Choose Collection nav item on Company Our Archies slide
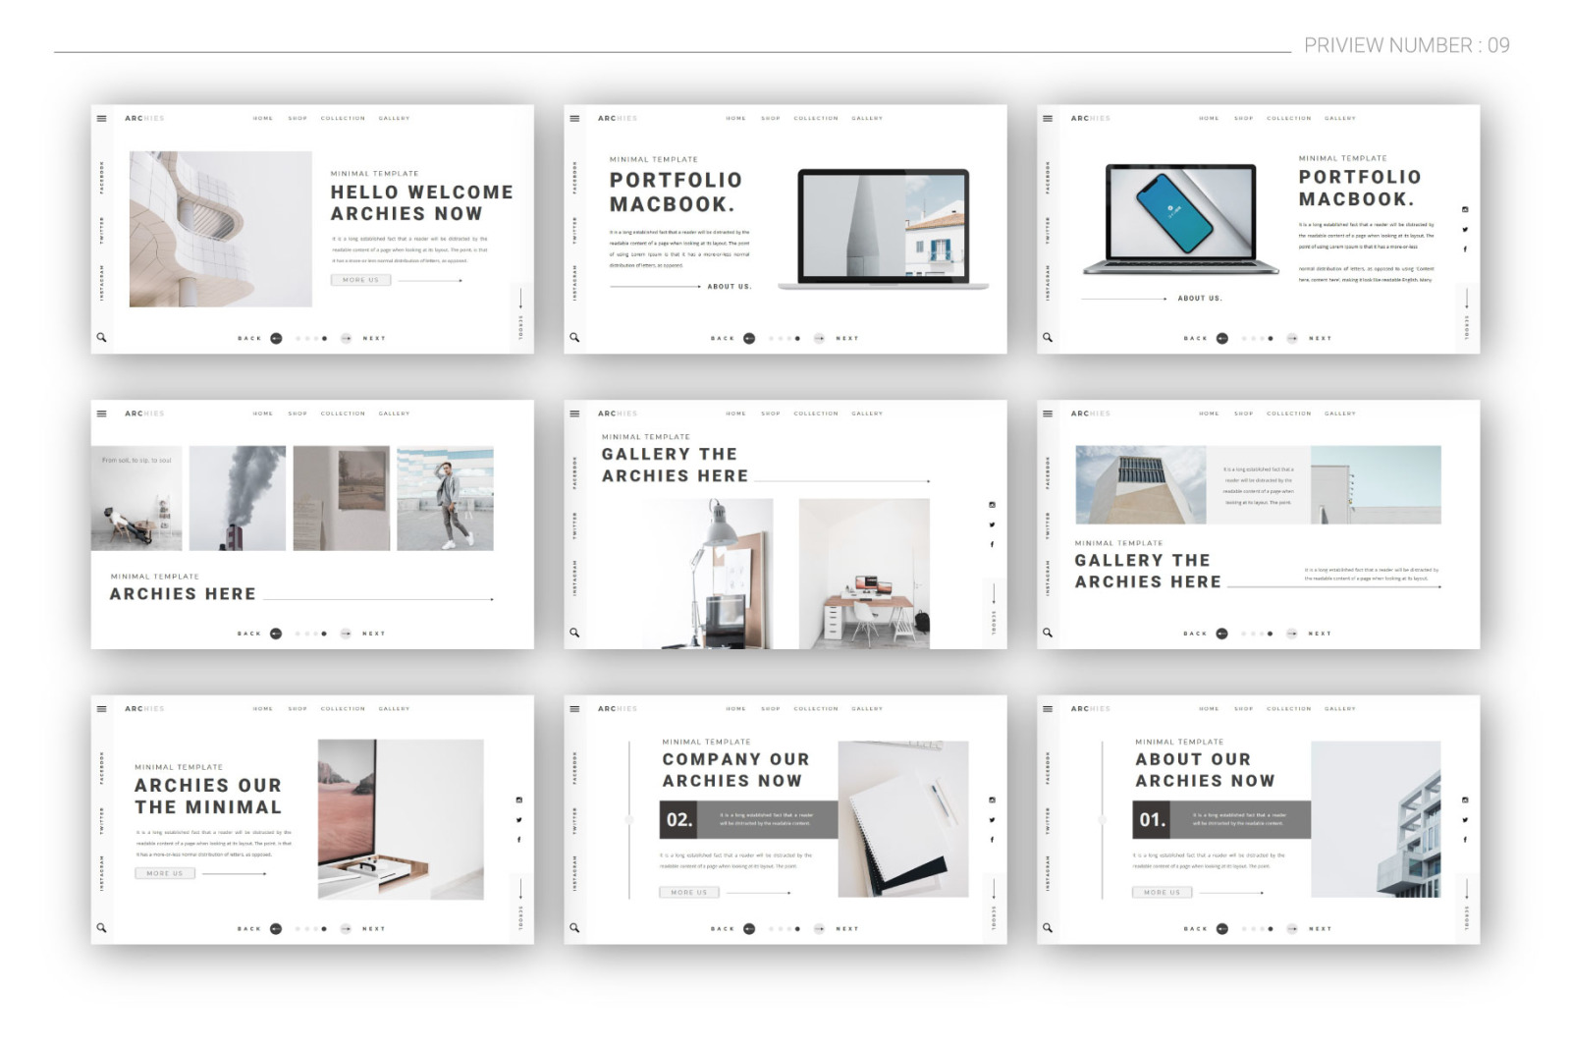 click(x=816, y=709)
